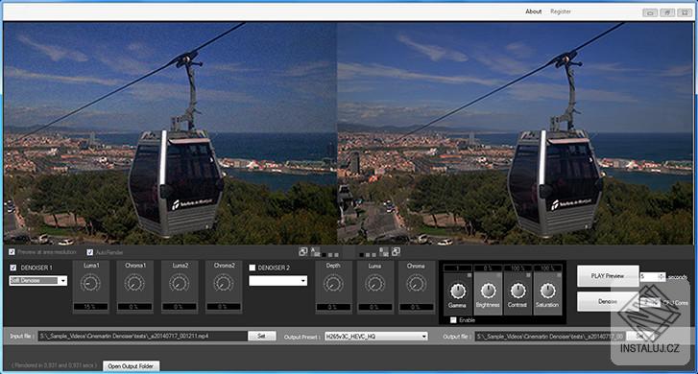
Task: Click right preview pop-out window icon
Action: click(x=396, y=251)
